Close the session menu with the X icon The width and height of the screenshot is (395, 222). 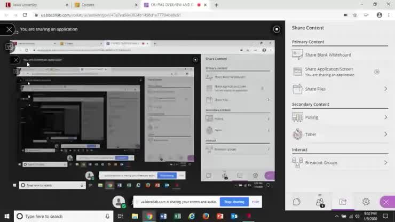click(9, 29)
